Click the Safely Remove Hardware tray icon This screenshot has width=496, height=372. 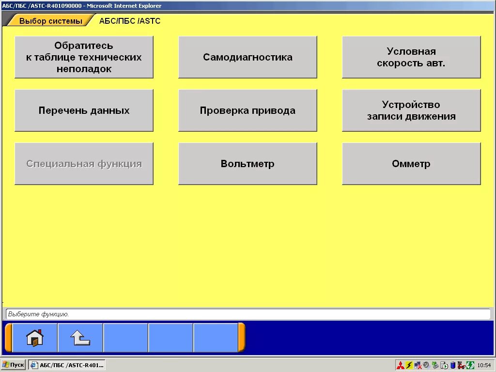tap(435, 365)
